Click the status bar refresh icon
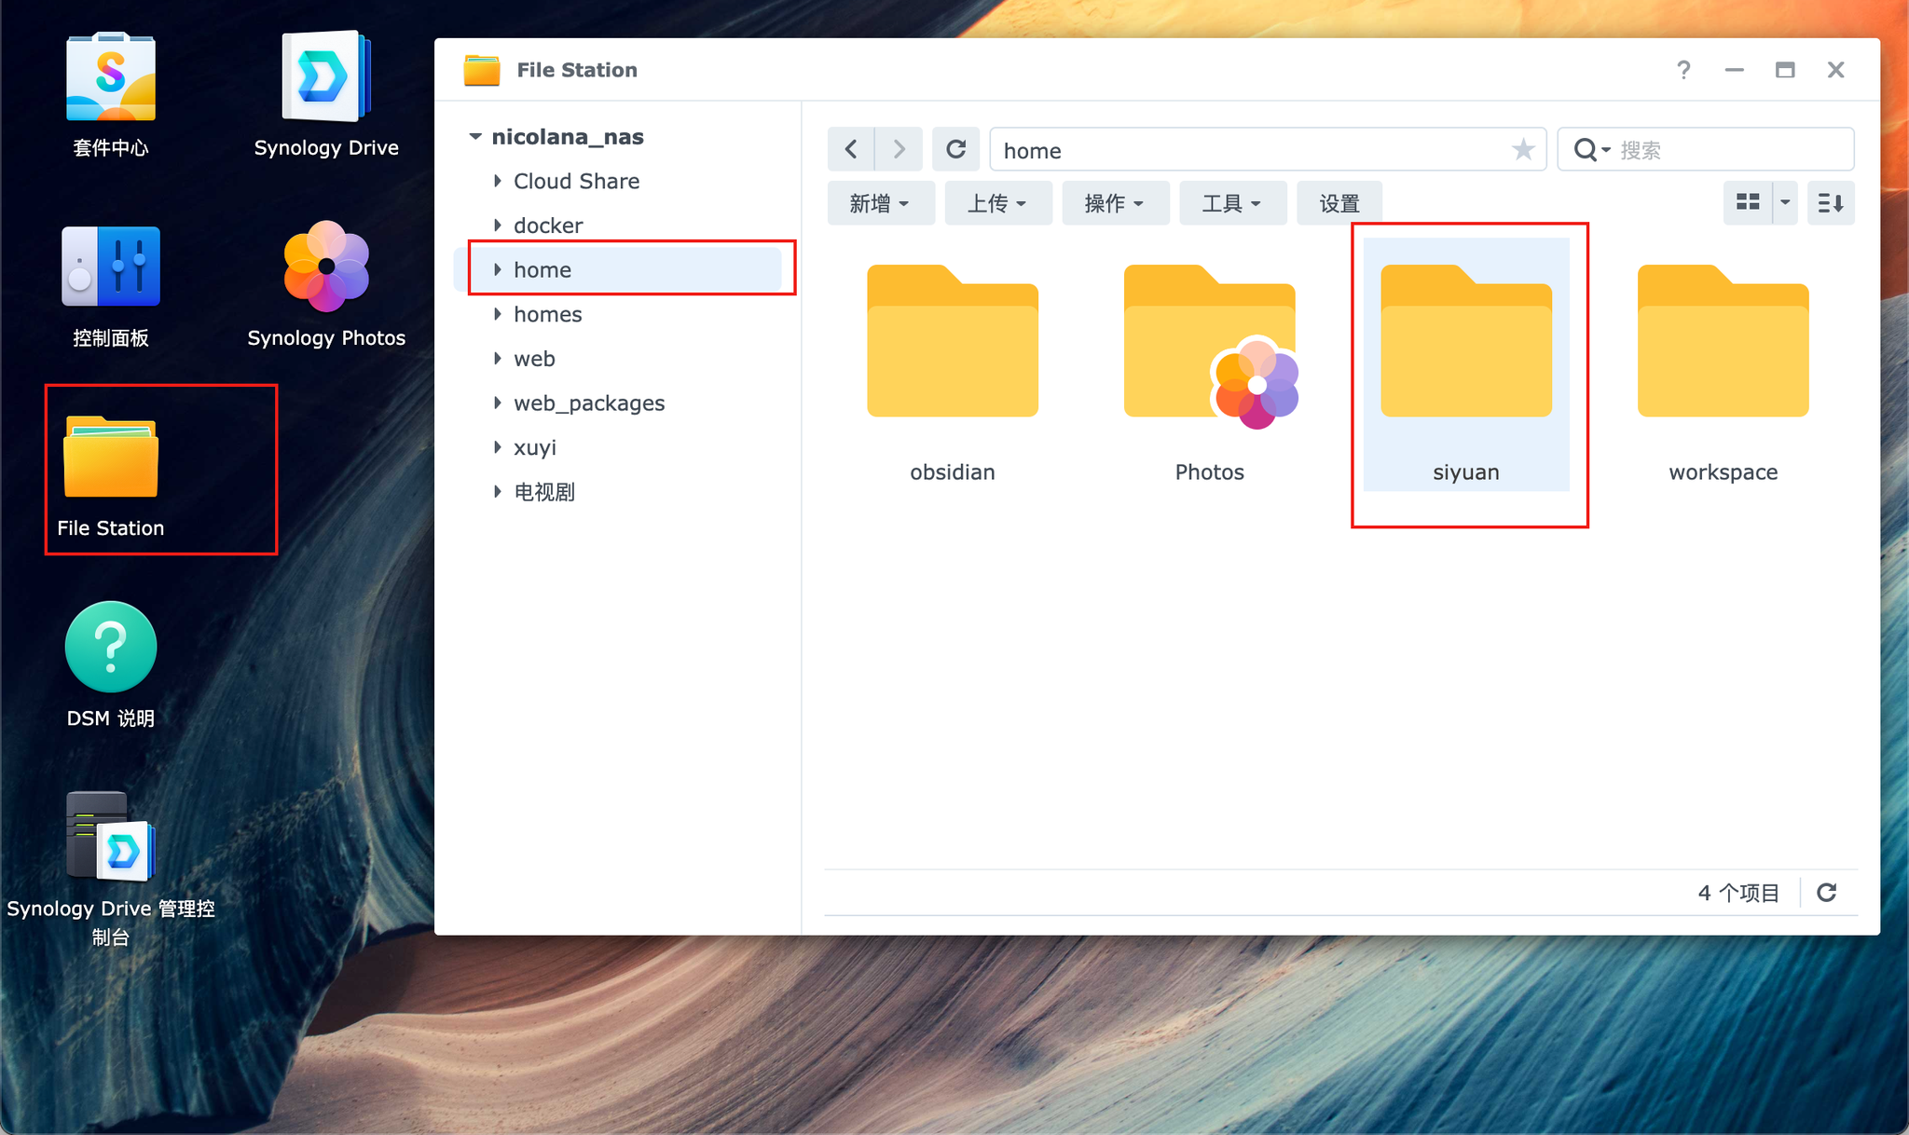 click(x=1827, y=893)
